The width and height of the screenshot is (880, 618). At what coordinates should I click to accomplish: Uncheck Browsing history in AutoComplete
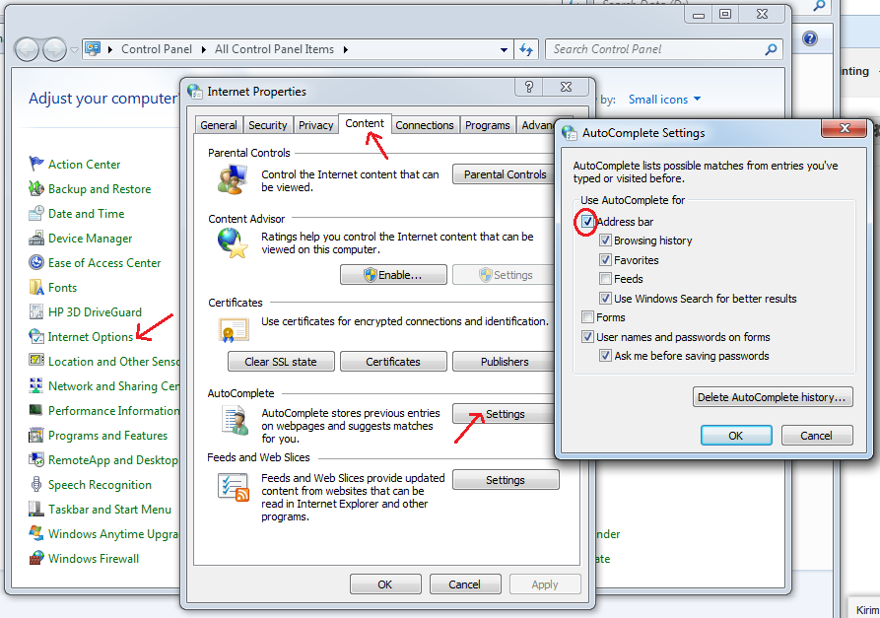point(607,240)
